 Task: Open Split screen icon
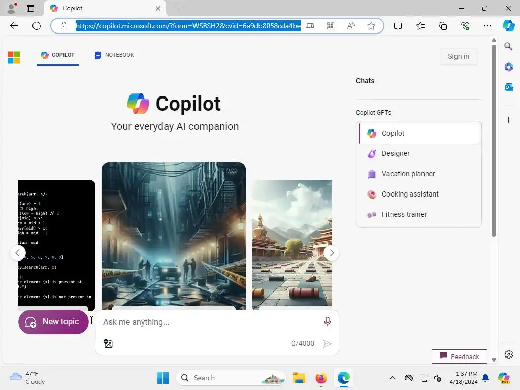coord(398,26)
